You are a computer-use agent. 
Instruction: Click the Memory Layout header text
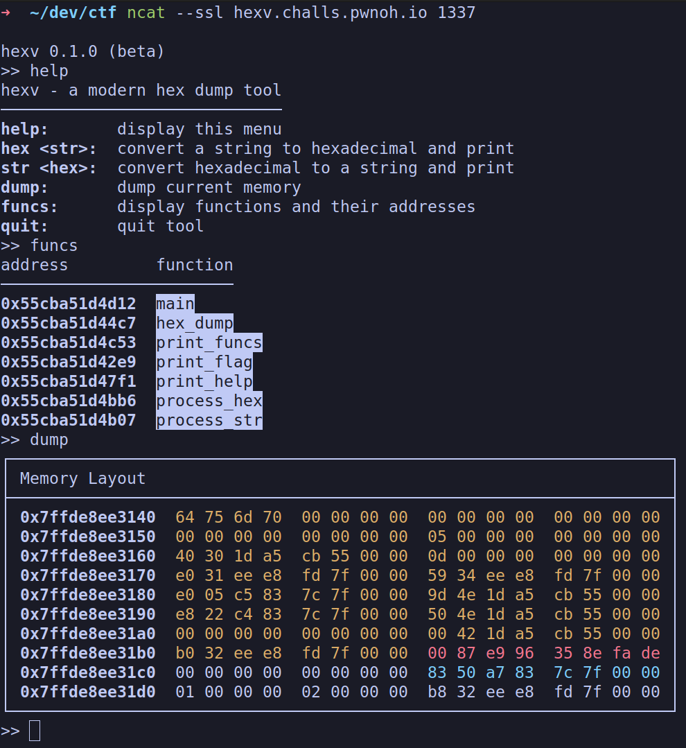[82, 478]
